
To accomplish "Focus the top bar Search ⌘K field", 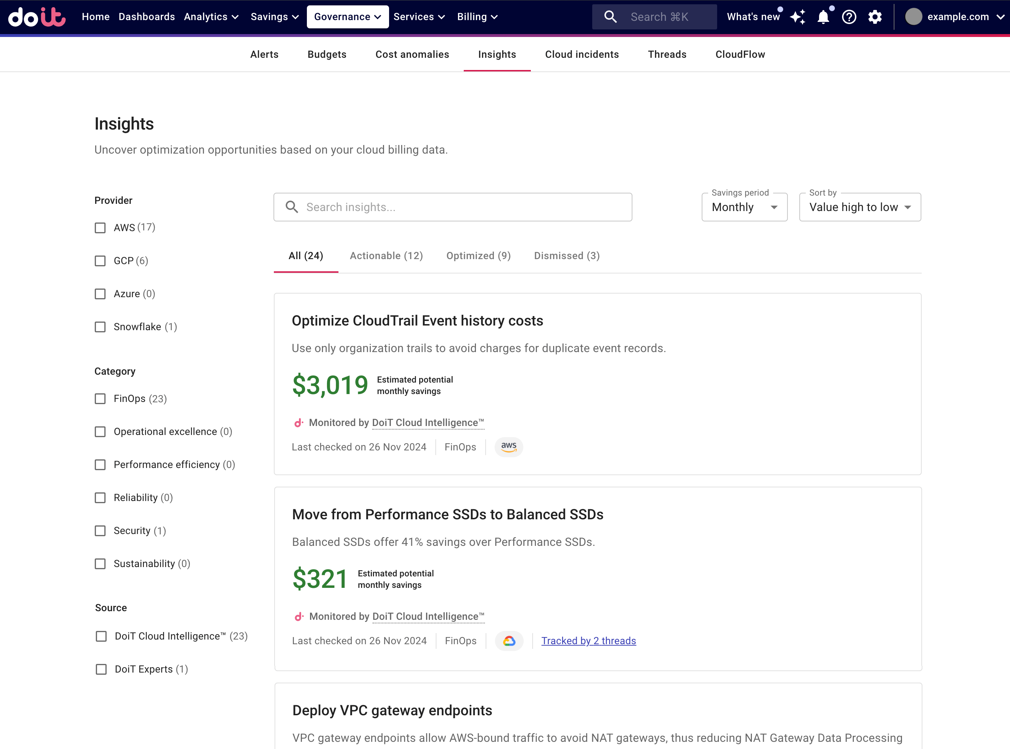I will pyautogui.click(x=654, y=17).
